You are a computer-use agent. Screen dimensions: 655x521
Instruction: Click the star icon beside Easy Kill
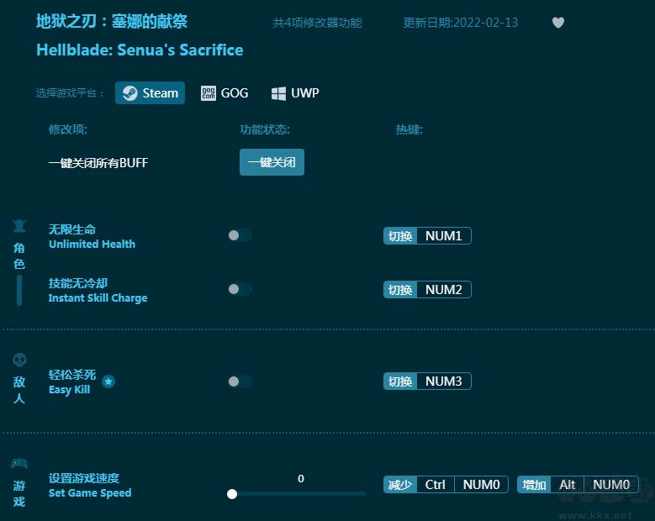pos(108,382)
